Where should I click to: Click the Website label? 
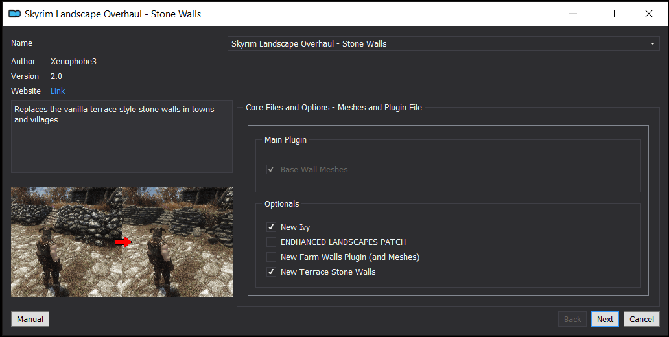pyautogui.click(x=26, y=91)
